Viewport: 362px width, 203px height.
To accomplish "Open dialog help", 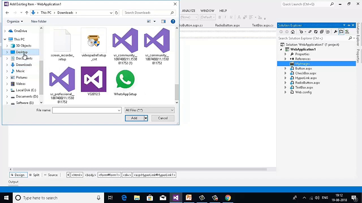I will click(173, 21).
